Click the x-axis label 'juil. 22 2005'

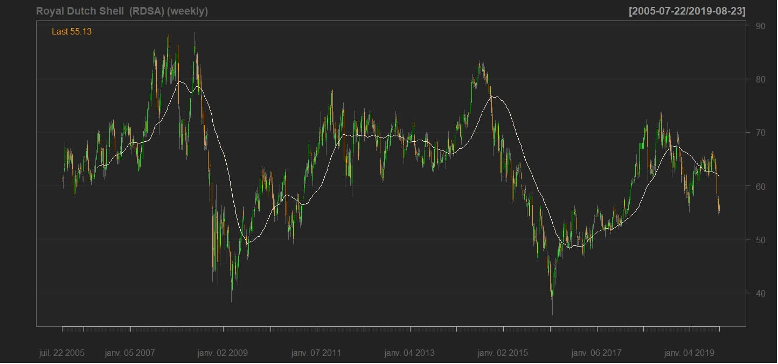pos(62,353)
